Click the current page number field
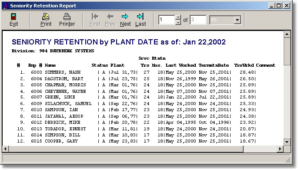 [x=167, y=20]
